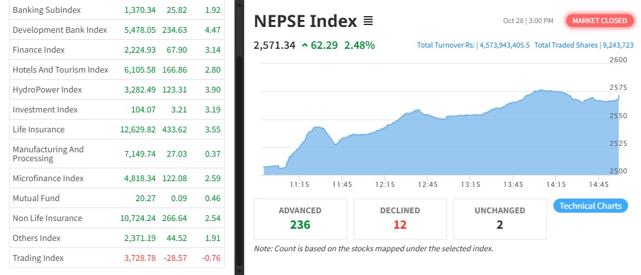The width and height of the screenshot is (641, 275).
Task: Click the index list vertical scrollbar
Action: pos(240,161)
